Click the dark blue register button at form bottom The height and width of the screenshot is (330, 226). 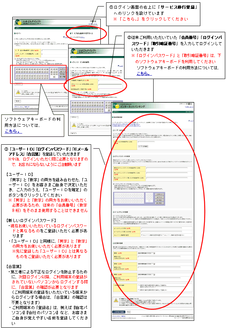[x=119, y=312]
